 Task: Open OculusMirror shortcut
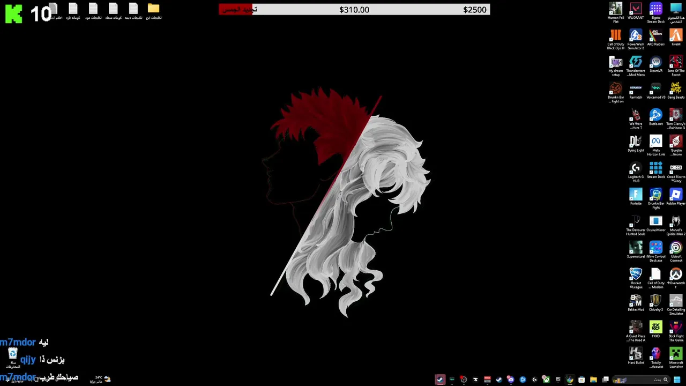(656, 224)
